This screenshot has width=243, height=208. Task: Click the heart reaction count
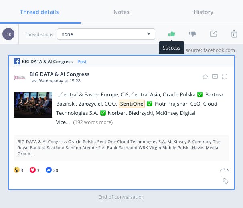tap(34, 170)
